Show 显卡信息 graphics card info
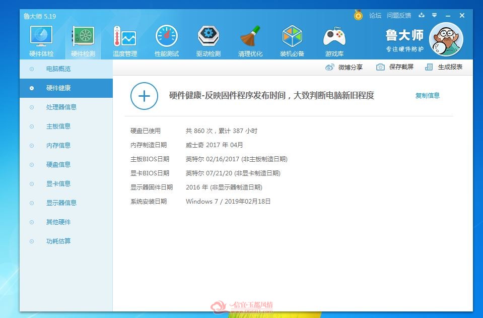The image size is (483, 318). 66,183
